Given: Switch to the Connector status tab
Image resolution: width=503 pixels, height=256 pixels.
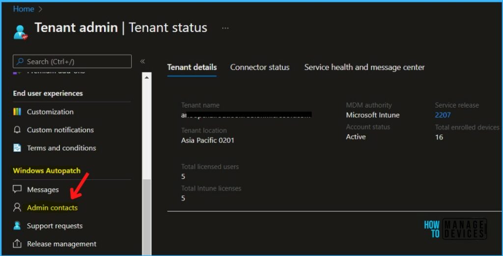Looking at the screenshot, I should point(259,67).
